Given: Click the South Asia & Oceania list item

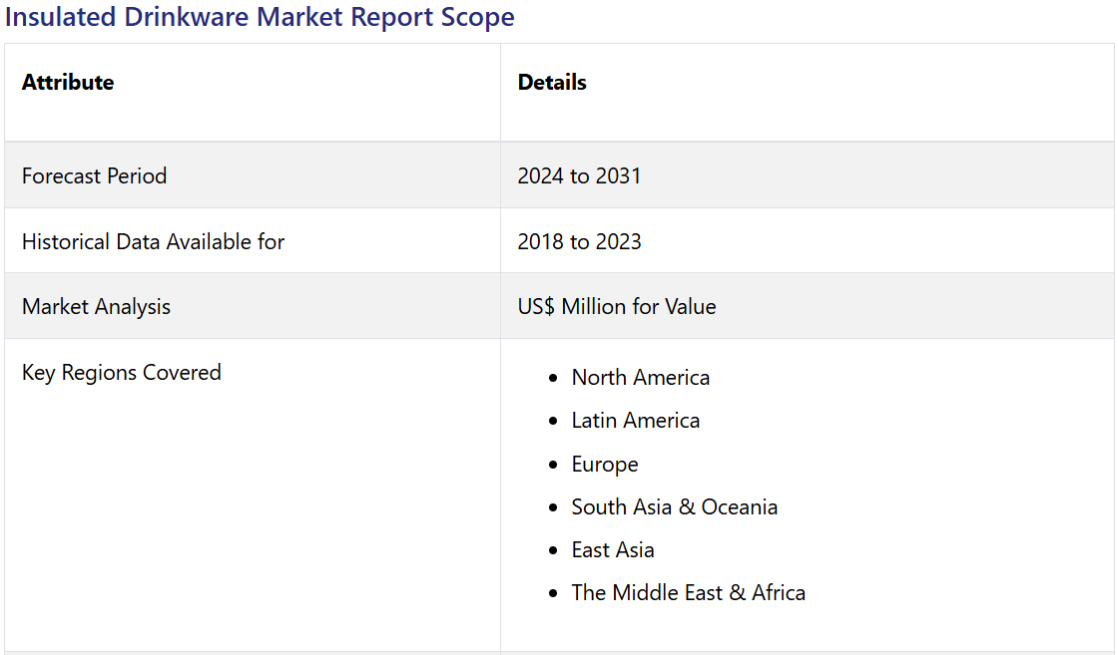Looking at the screenshot, I should tap(675, 507).
